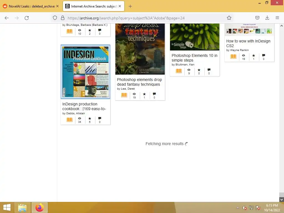
Task: Open How to wow InDesign cover image
Action: (249, 30)
